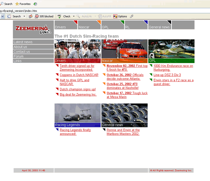Open October 25, 2002 #78 dominates link
The height and width of the screenshot is (181, 210).
pyautogui.click(x=122, y=86)
